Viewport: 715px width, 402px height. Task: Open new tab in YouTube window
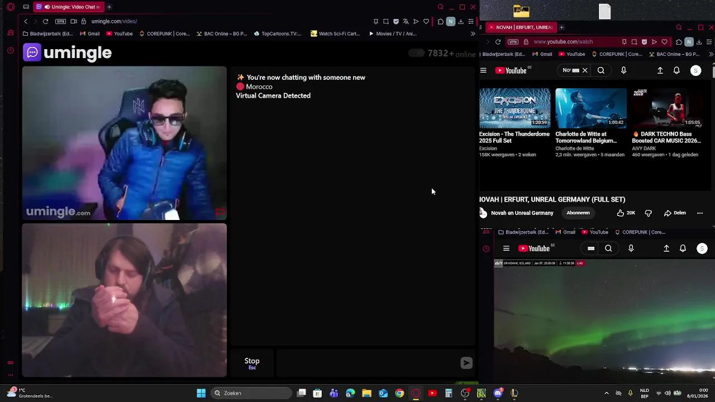pyautogui.click(x=561, y=27)
